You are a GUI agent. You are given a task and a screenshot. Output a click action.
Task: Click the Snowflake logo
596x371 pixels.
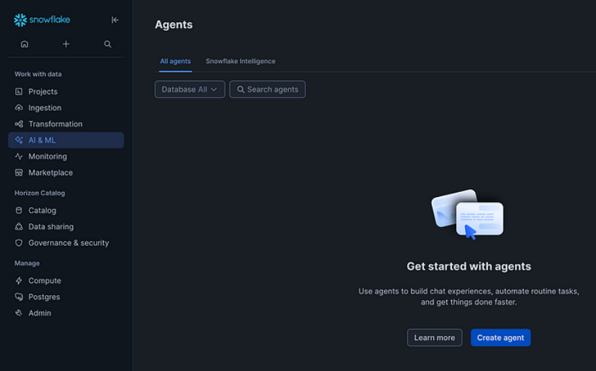(x=42, y=20)
